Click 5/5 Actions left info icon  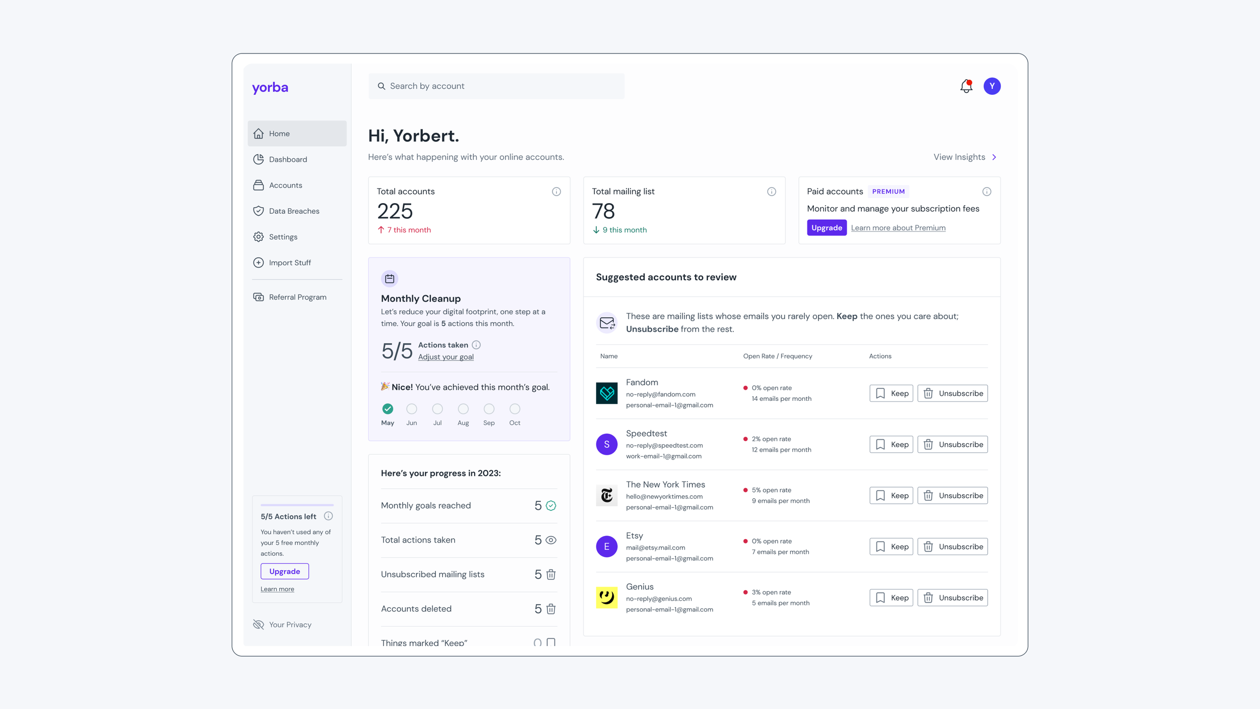click(328, 516)
